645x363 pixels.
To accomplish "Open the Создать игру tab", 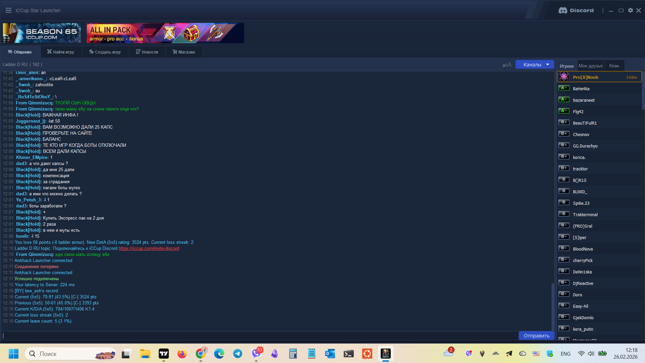I will pyautogui.click(x=105, y=52).
